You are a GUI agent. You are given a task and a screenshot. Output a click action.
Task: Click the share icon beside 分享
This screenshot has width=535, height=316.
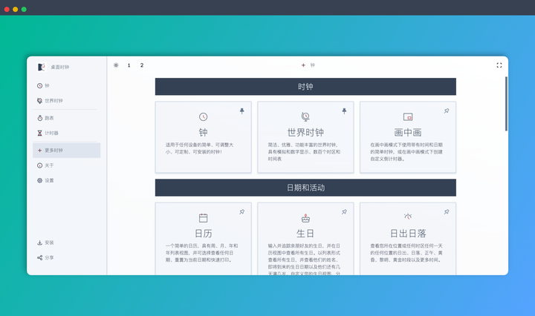40,258
